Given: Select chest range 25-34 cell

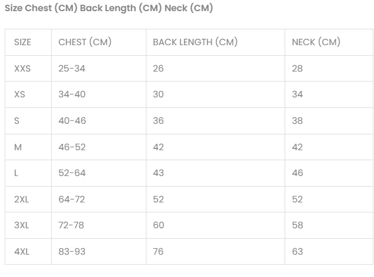Looking at the screenshot, I should [x=72, y=69].
